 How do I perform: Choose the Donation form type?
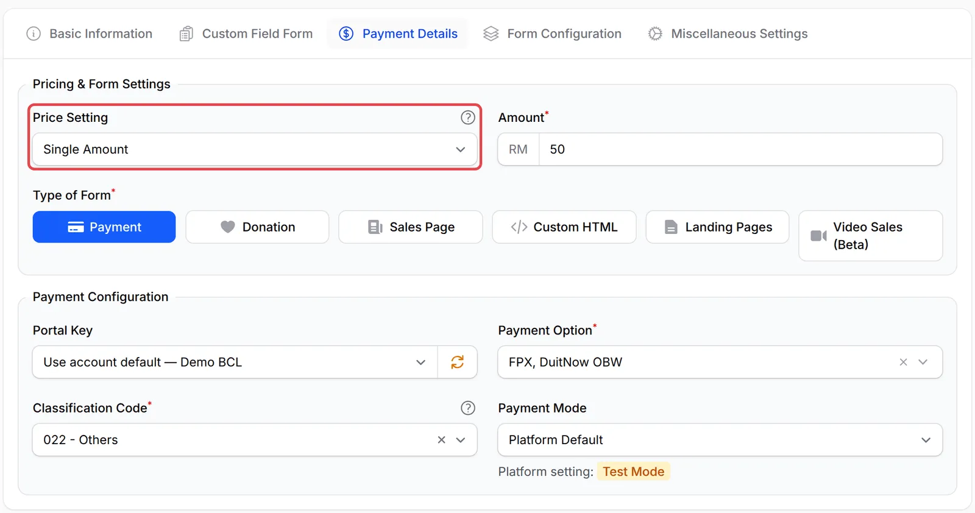257,227
